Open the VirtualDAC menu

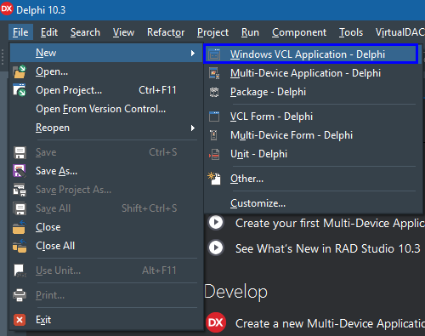coord(400,32)
